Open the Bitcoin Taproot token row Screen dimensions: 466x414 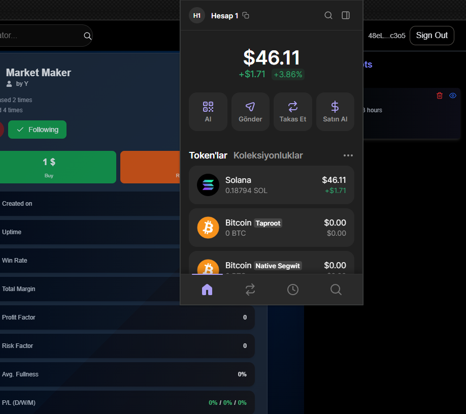(272, 228)
